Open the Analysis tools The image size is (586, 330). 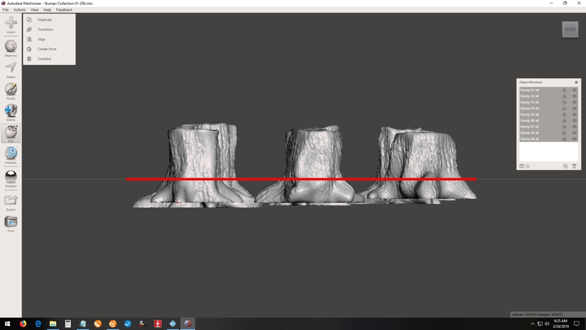11,155
